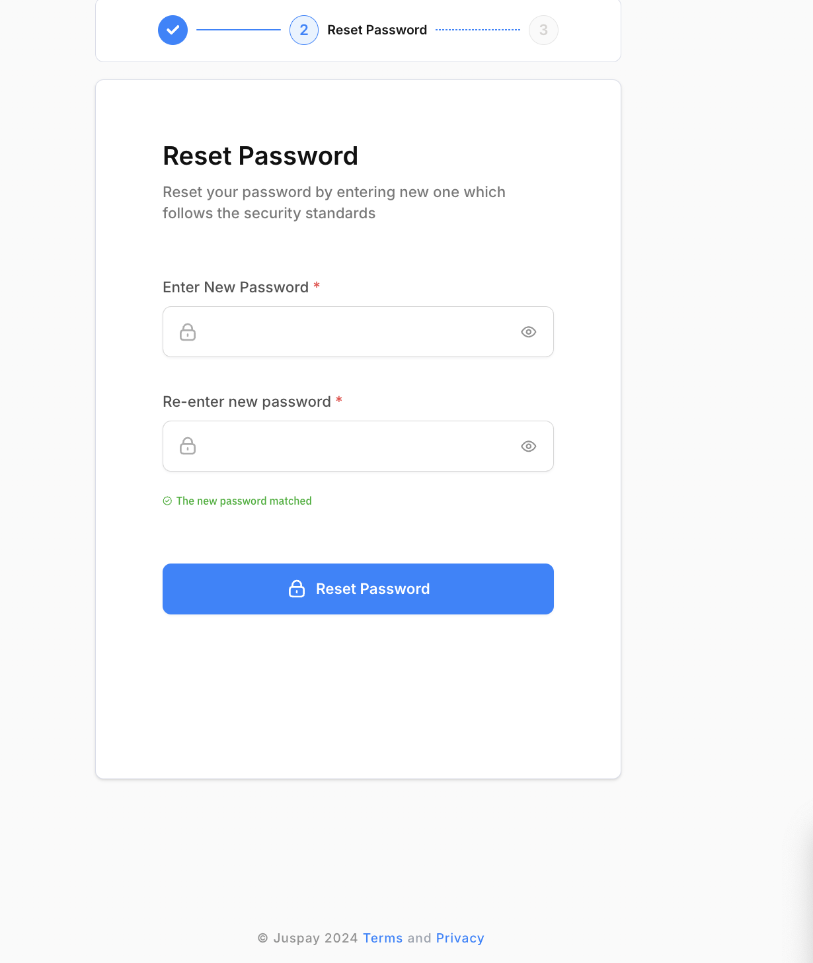Click "The new password matched" message
The width and height of the screenshot is (813, 963).
point(244,501)
